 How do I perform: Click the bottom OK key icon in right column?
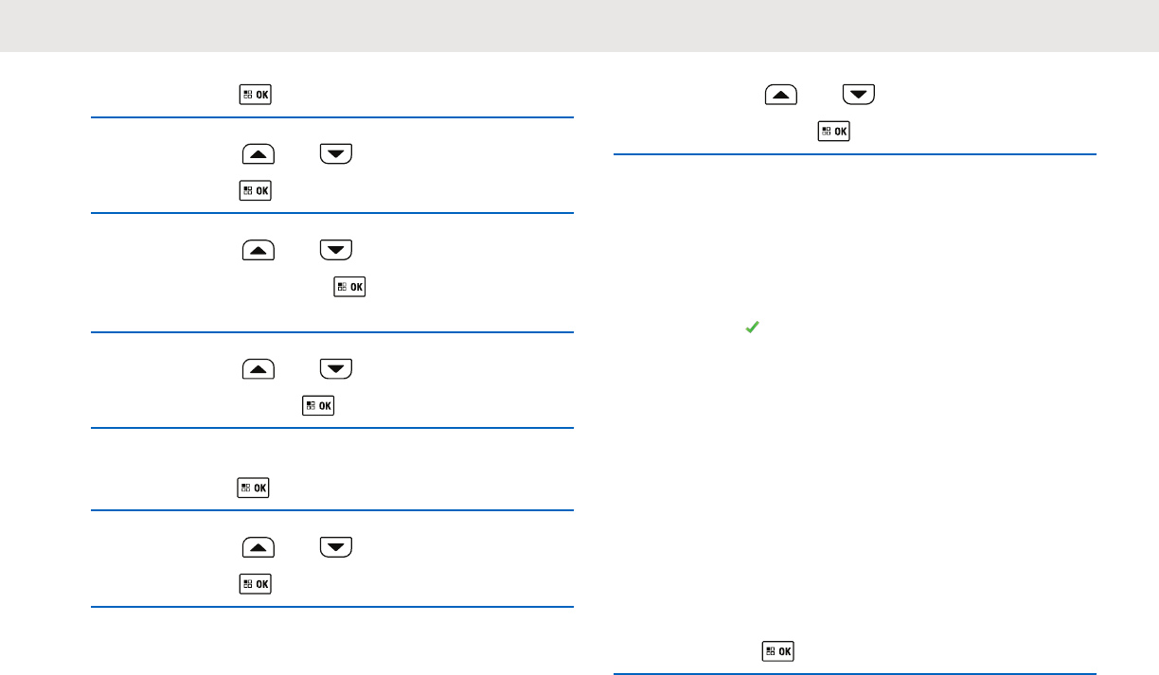778,651
